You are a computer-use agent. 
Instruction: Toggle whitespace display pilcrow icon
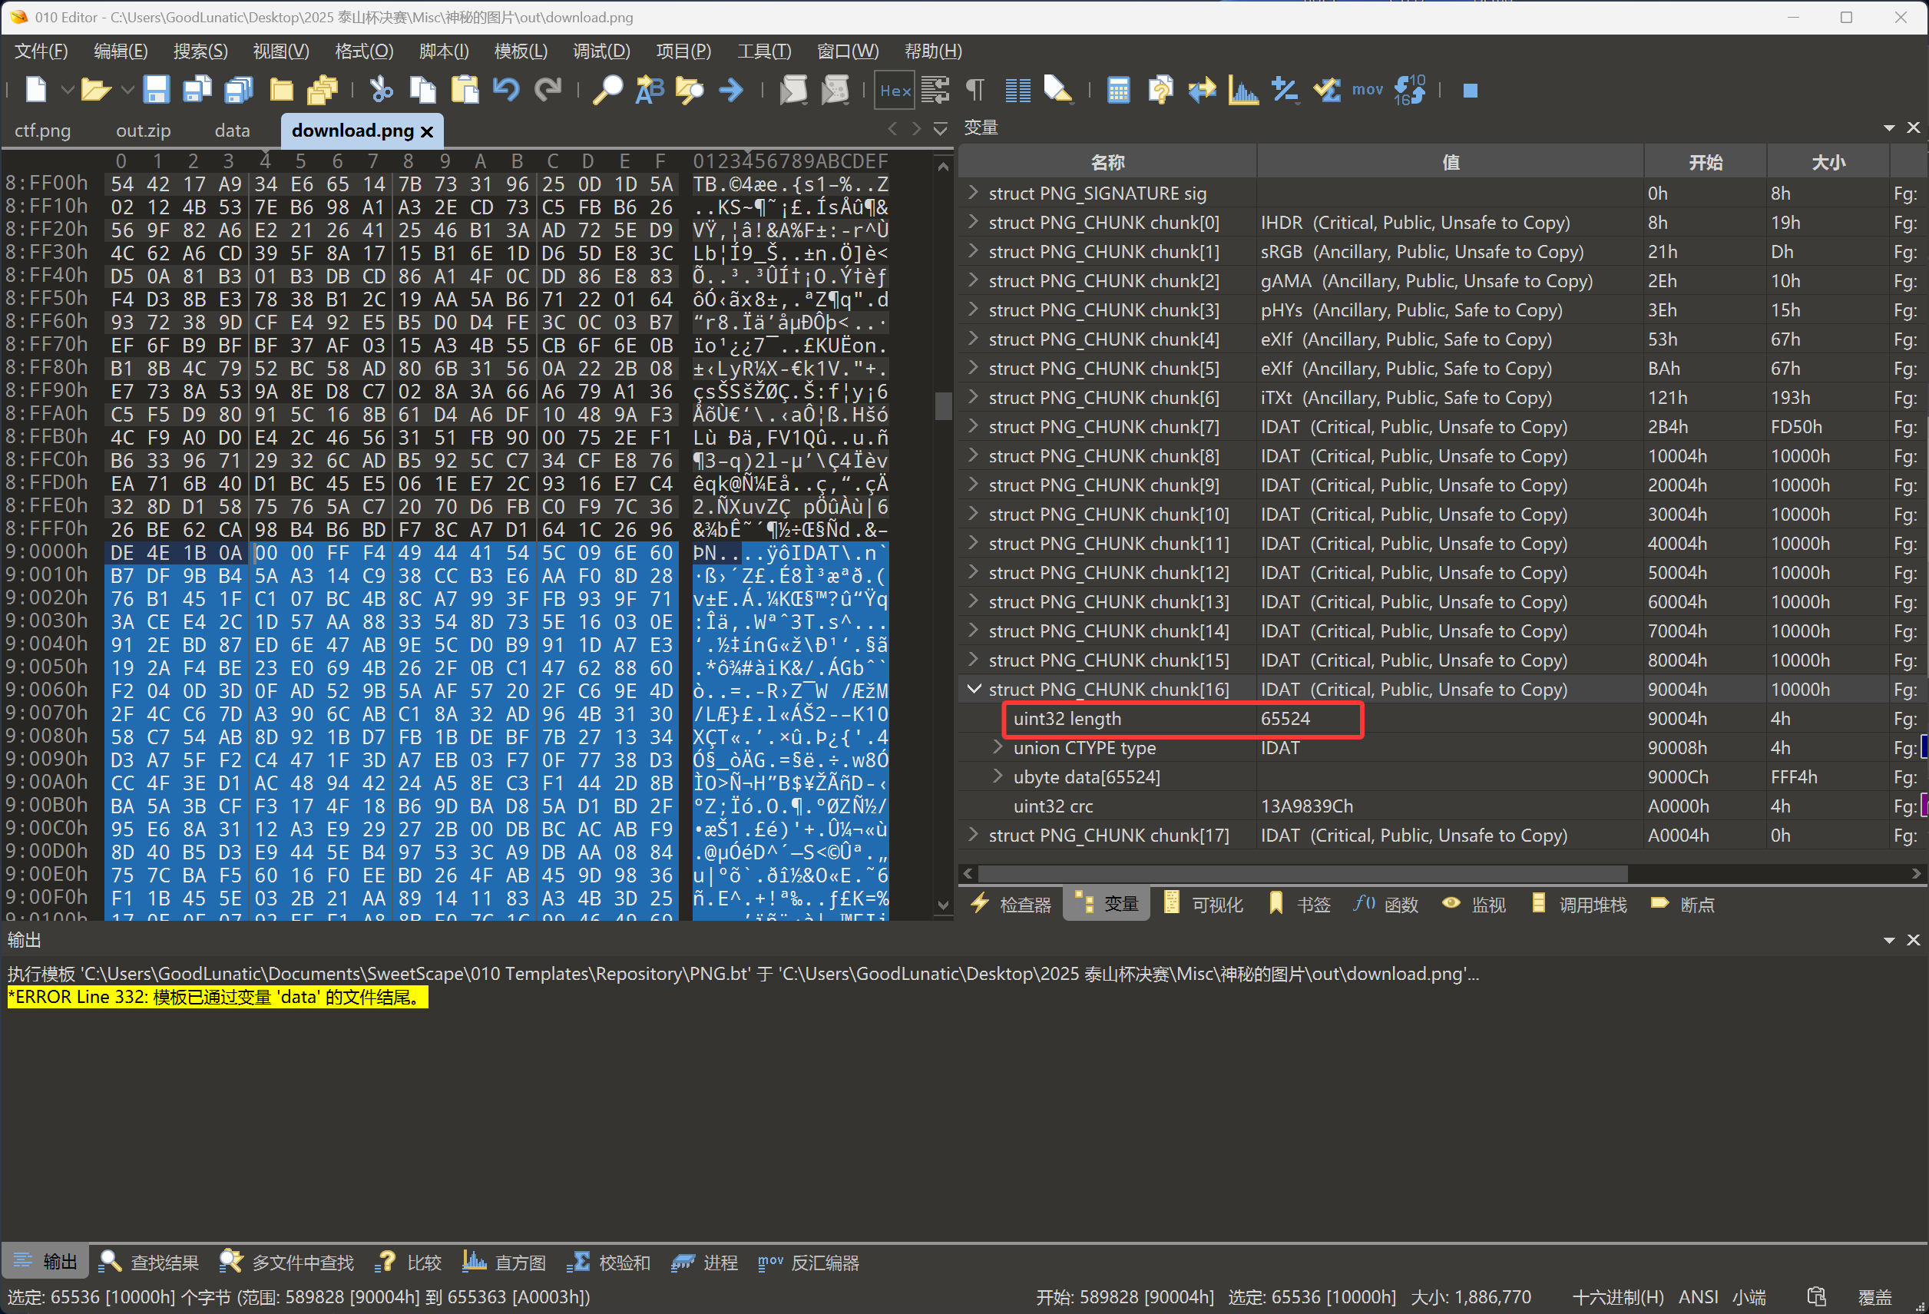click(975, 89)
